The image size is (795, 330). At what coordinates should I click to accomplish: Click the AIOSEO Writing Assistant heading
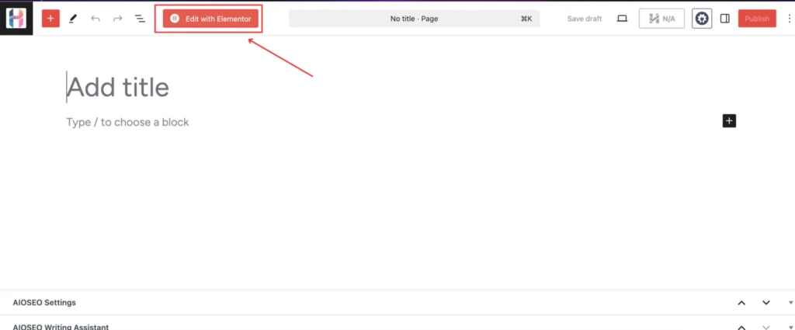click(61, 327)
